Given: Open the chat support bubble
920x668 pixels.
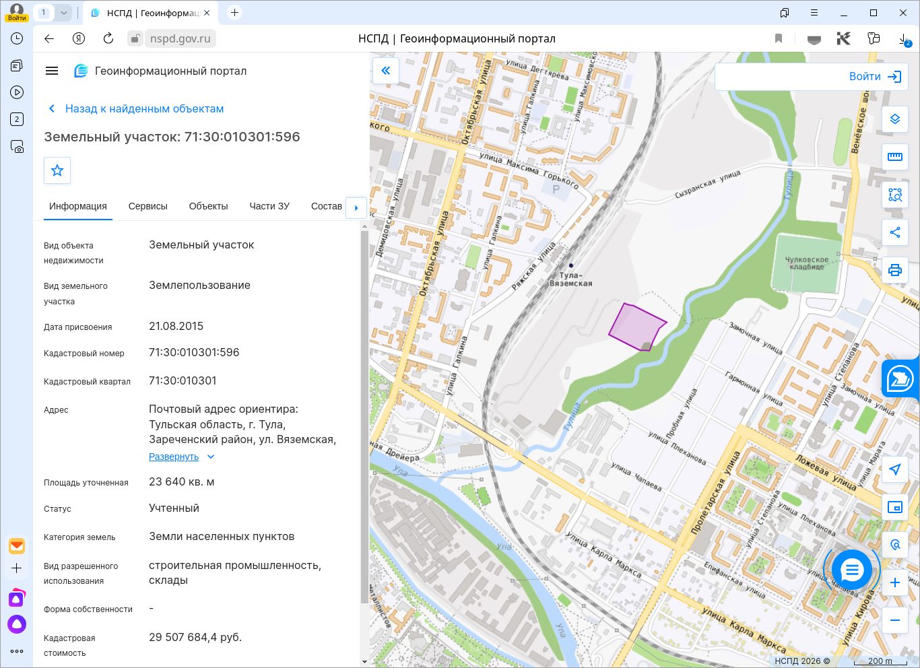Looking at the screenshot, I should click(x=852, y=570).
